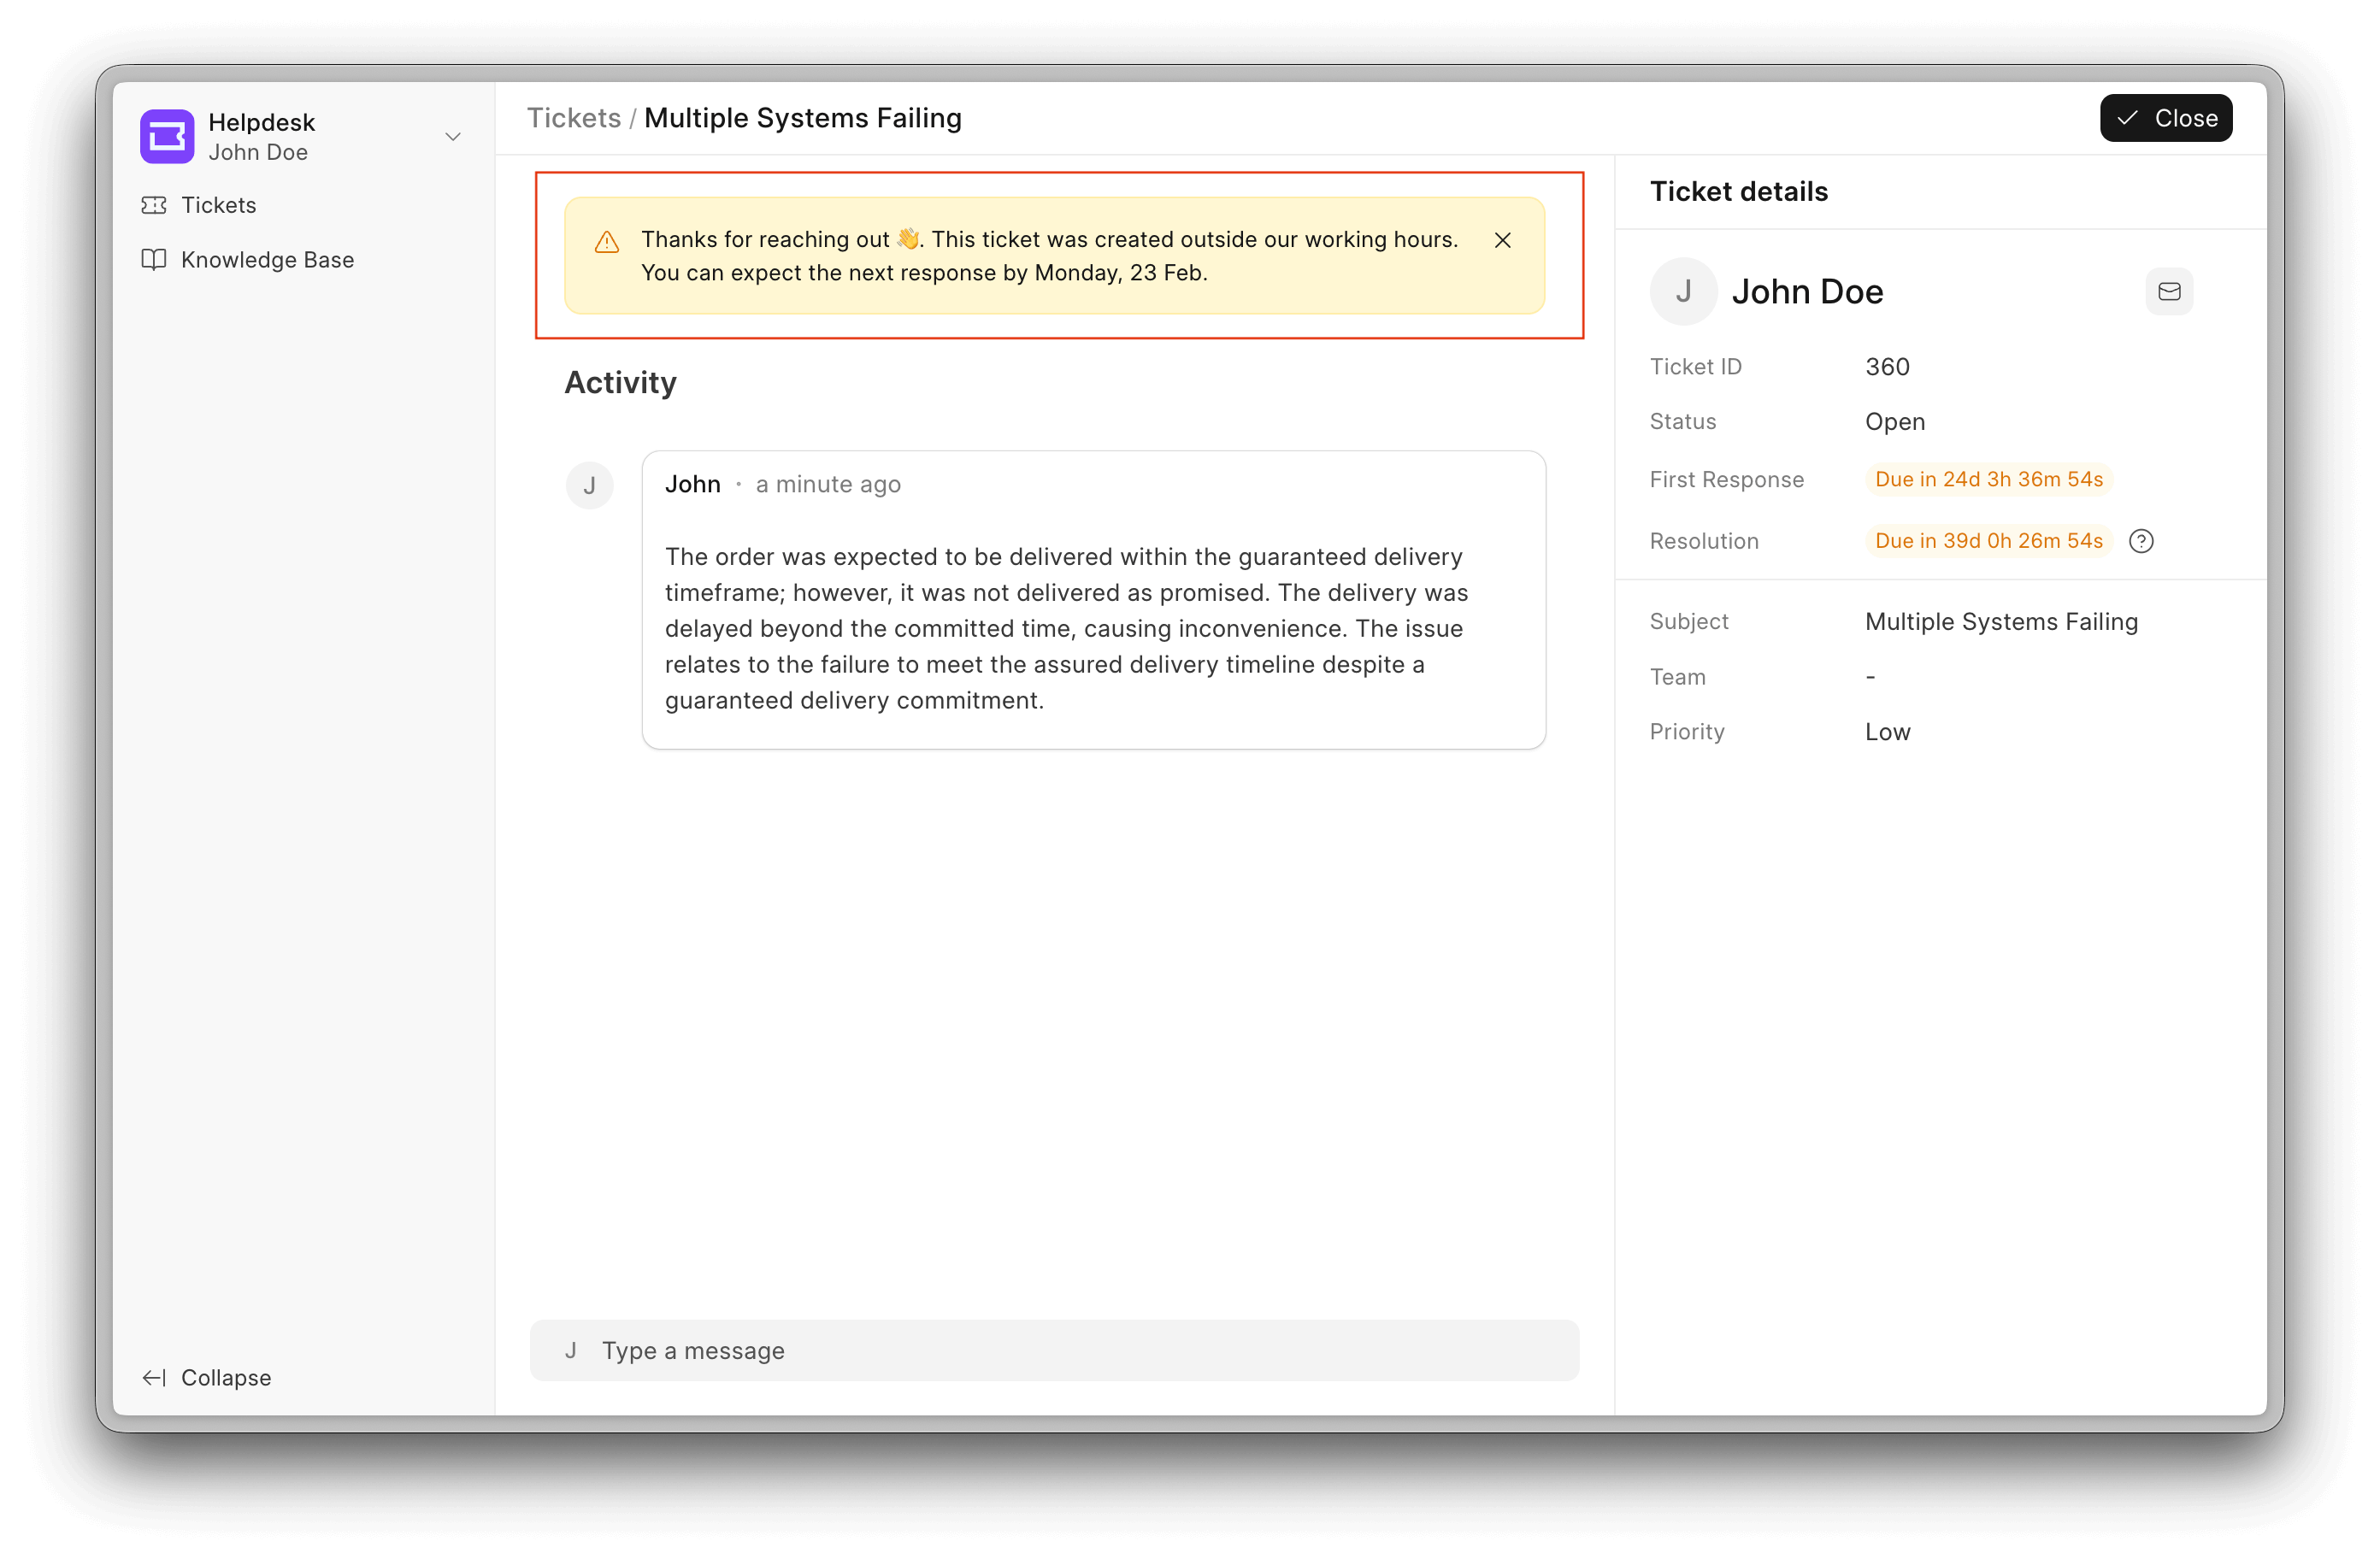This screenshot has width=2380, height=1559.
Task: Click the Collapse arrow icon
Action: coord(154,1377)
